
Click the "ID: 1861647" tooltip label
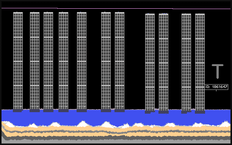point(216,87)
